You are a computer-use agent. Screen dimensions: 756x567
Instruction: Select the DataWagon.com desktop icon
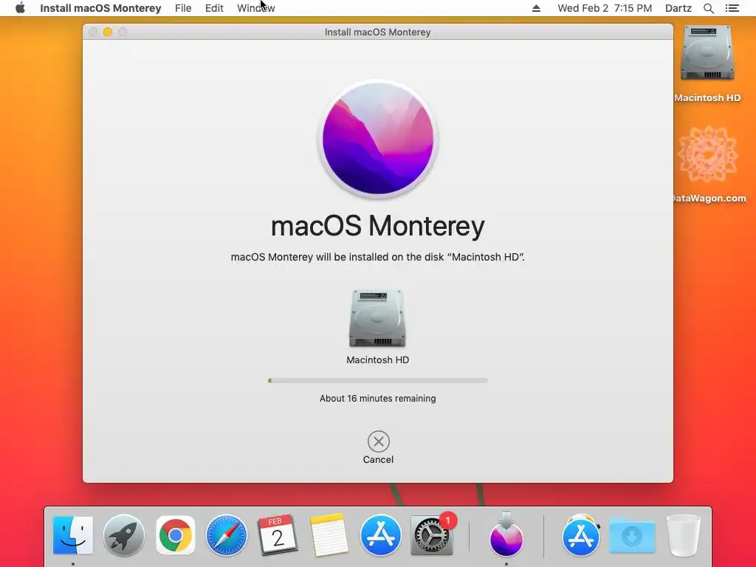[708, 154]
